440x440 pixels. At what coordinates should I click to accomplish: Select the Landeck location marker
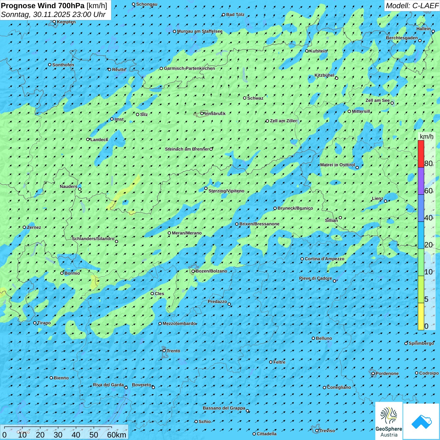(88, 140)
